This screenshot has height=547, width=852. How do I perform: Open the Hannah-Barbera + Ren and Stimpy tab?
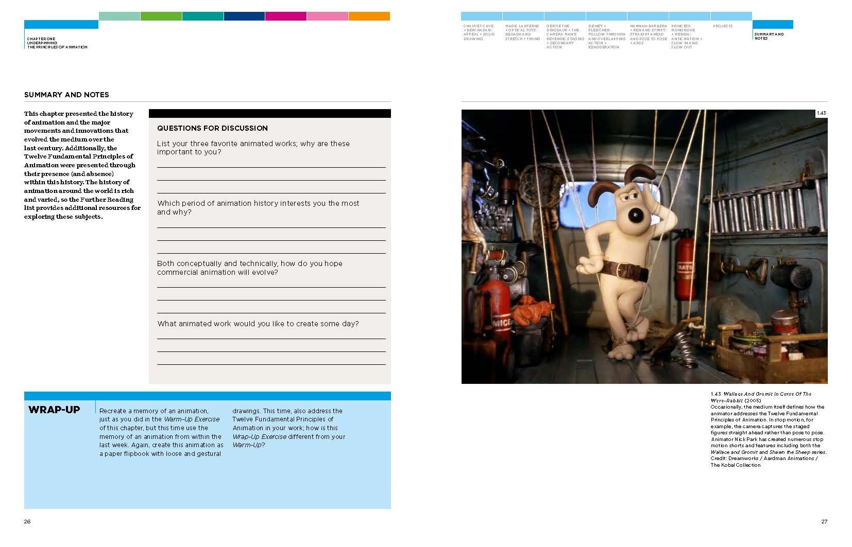(x=648, y=34)
